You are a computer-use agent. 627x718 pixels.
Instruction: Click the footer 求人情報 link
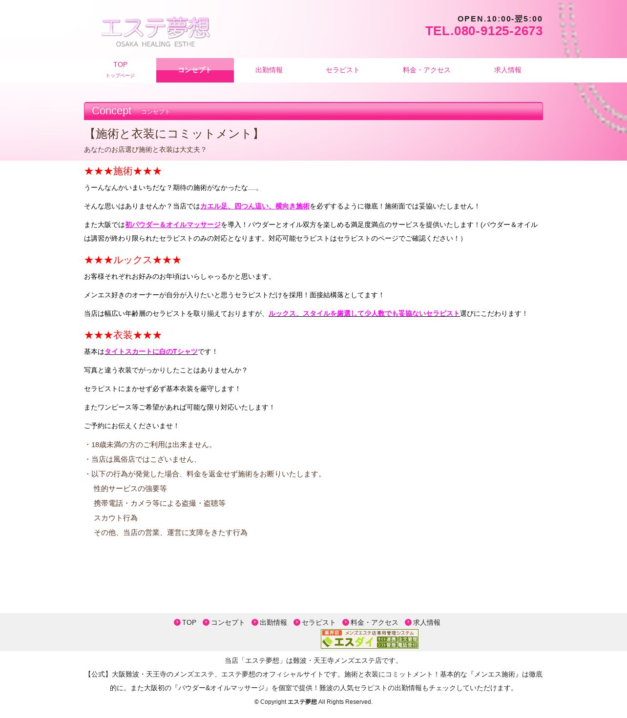coord(426,622)
